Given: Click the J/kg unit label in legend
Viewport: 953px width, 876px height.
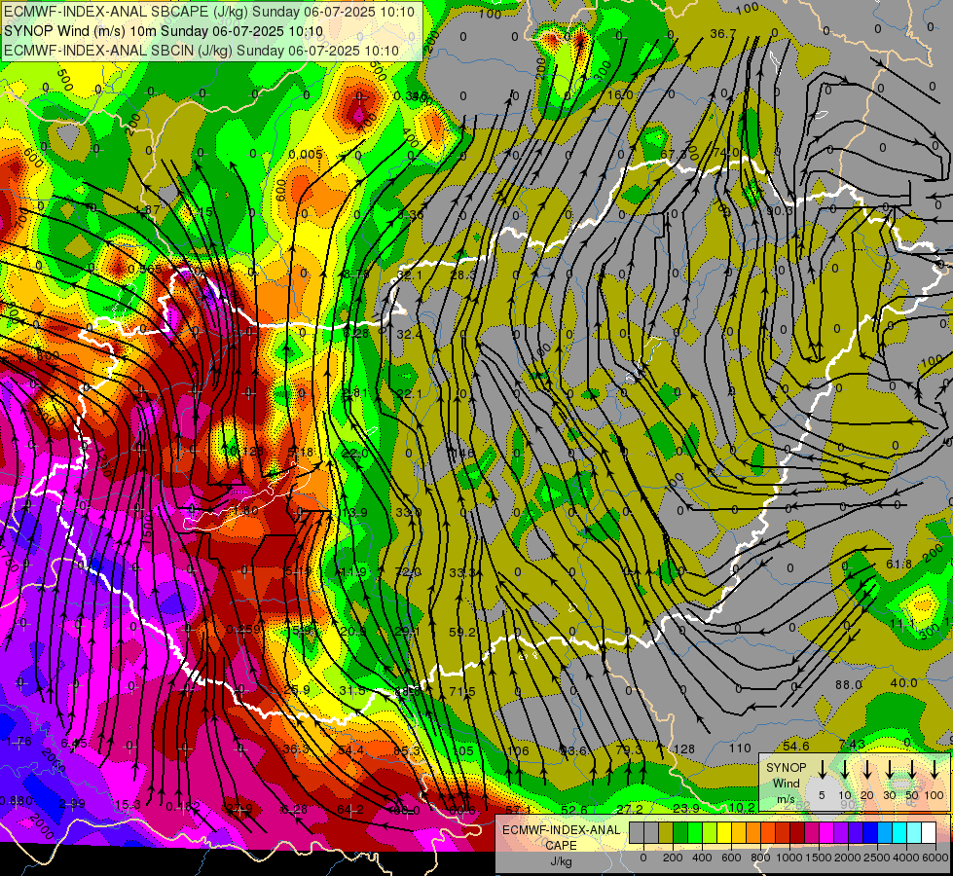Looking at the screenshot, I should point(561,861).
